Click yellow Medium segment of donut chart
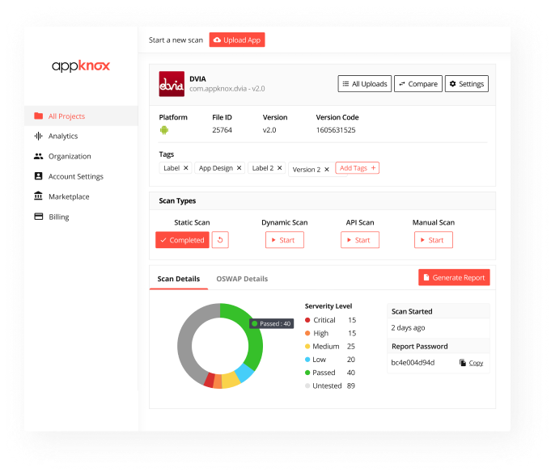 click(231, 380)
